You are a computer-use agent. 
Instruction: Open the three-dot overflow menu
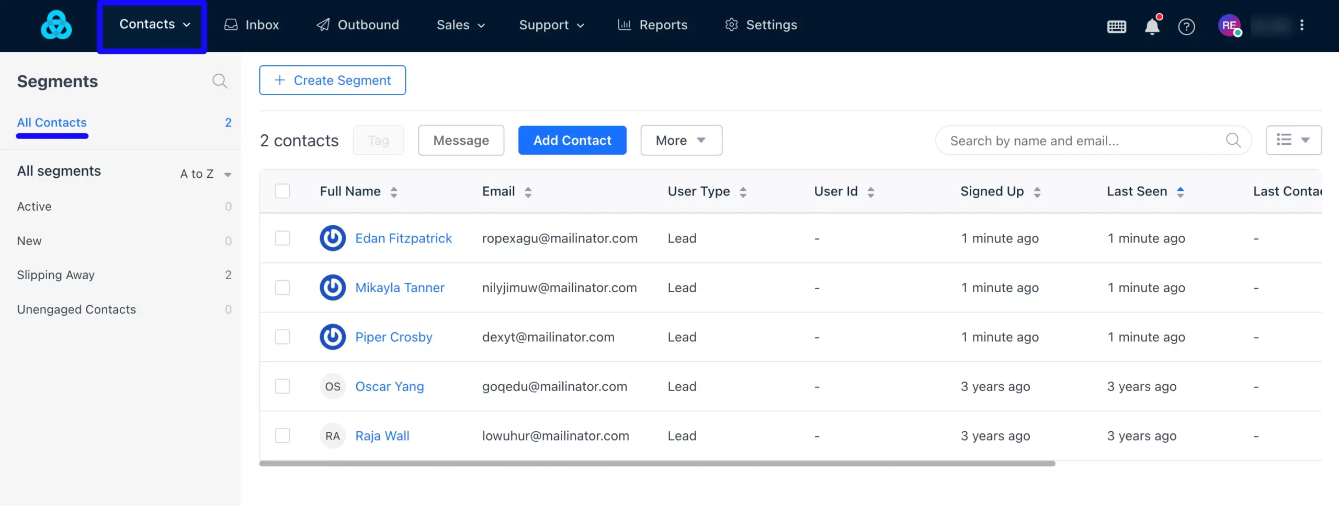tap(1302, 25)
